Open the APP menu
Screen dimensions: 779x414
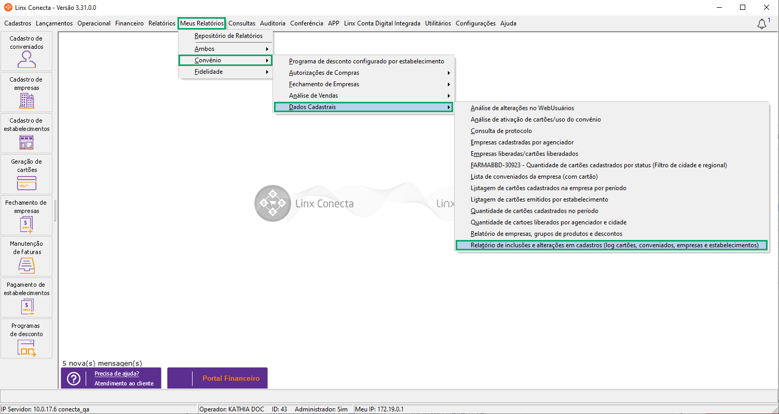tap(334, 23)
